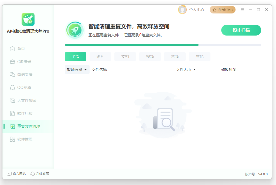
Task: Open QQ专清 sidebar item
Action: tap(28, 88)
